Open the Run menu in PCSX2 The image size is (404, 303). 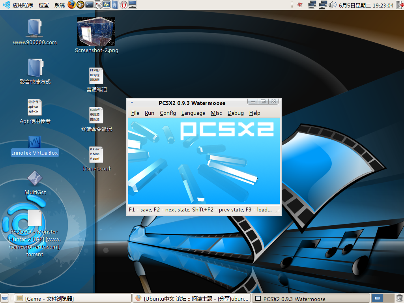150,113
